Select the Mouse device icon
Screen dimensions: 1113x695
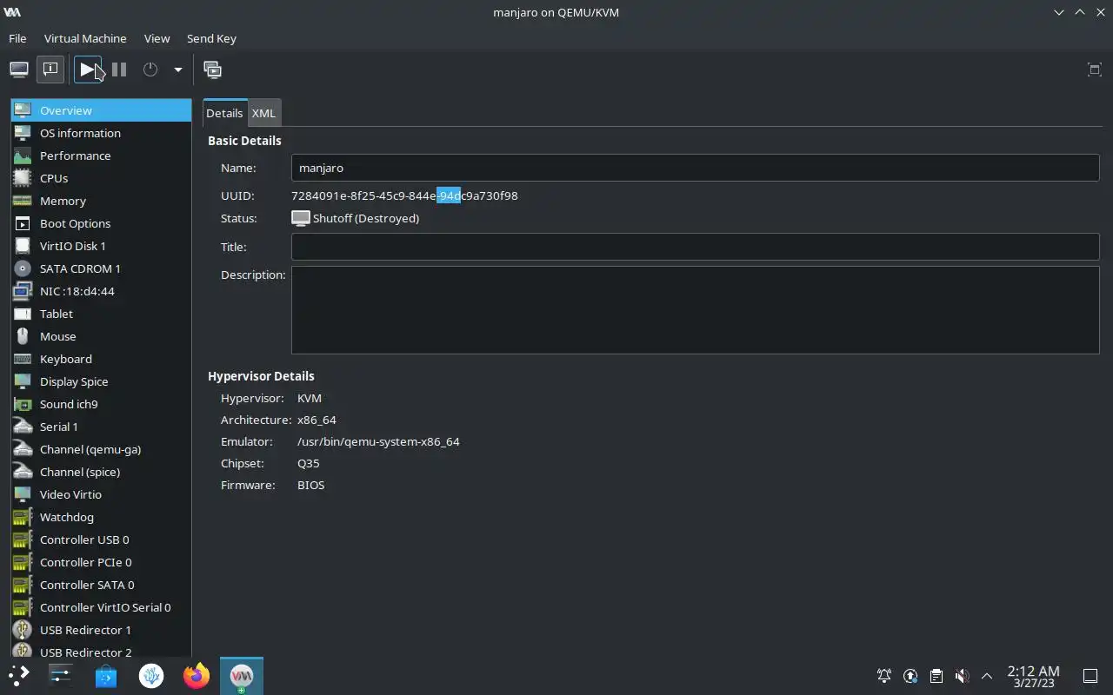pos(23,336)
